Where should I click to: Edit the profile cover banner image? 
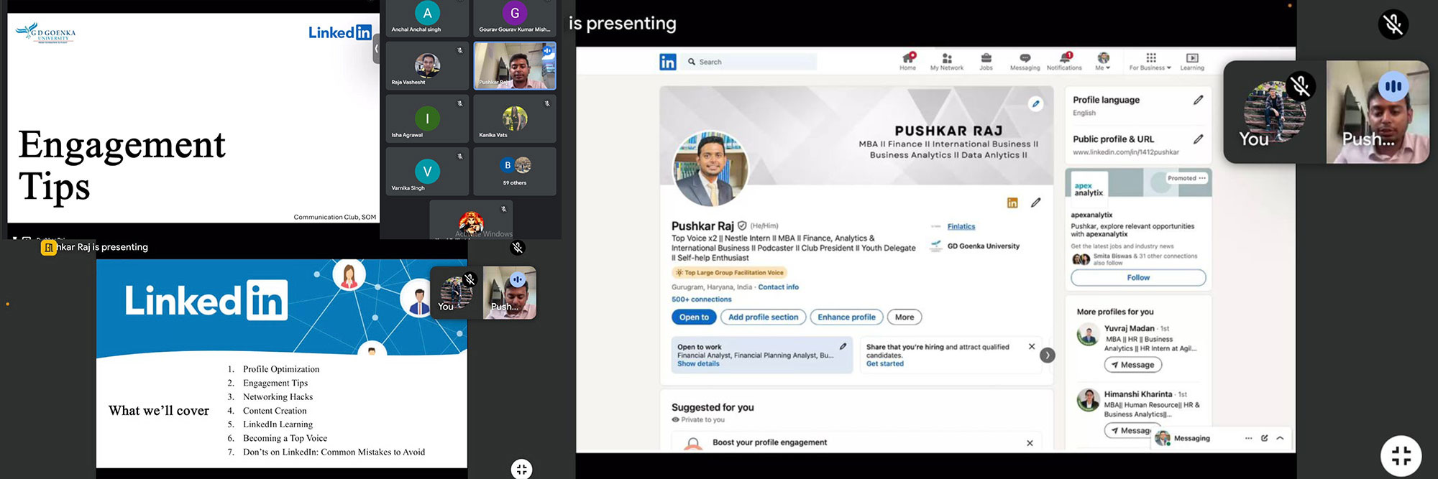coord(1035,103)
